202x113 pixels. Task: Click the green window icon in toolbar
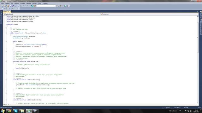[x=65, y=6]
